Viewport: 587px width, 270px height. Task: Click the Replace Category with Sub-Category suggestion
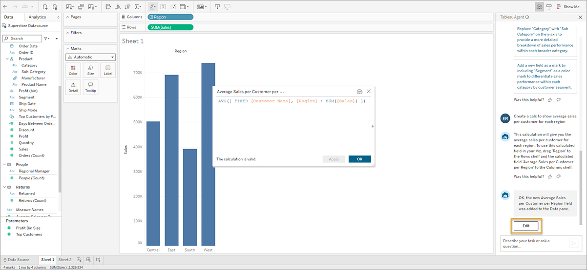pos(545,41)
